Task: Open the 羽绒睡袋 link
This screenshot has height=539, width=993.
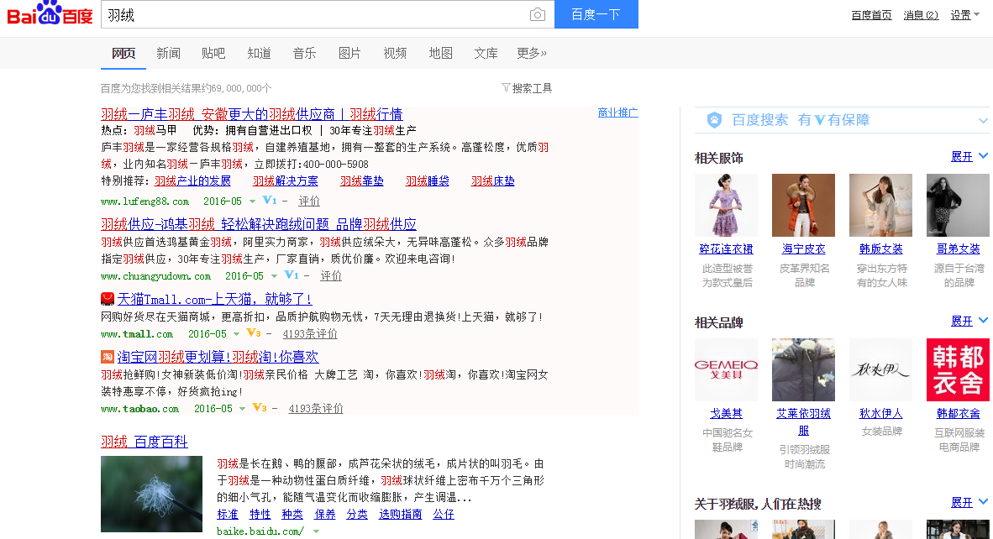Action: [428, 181]
